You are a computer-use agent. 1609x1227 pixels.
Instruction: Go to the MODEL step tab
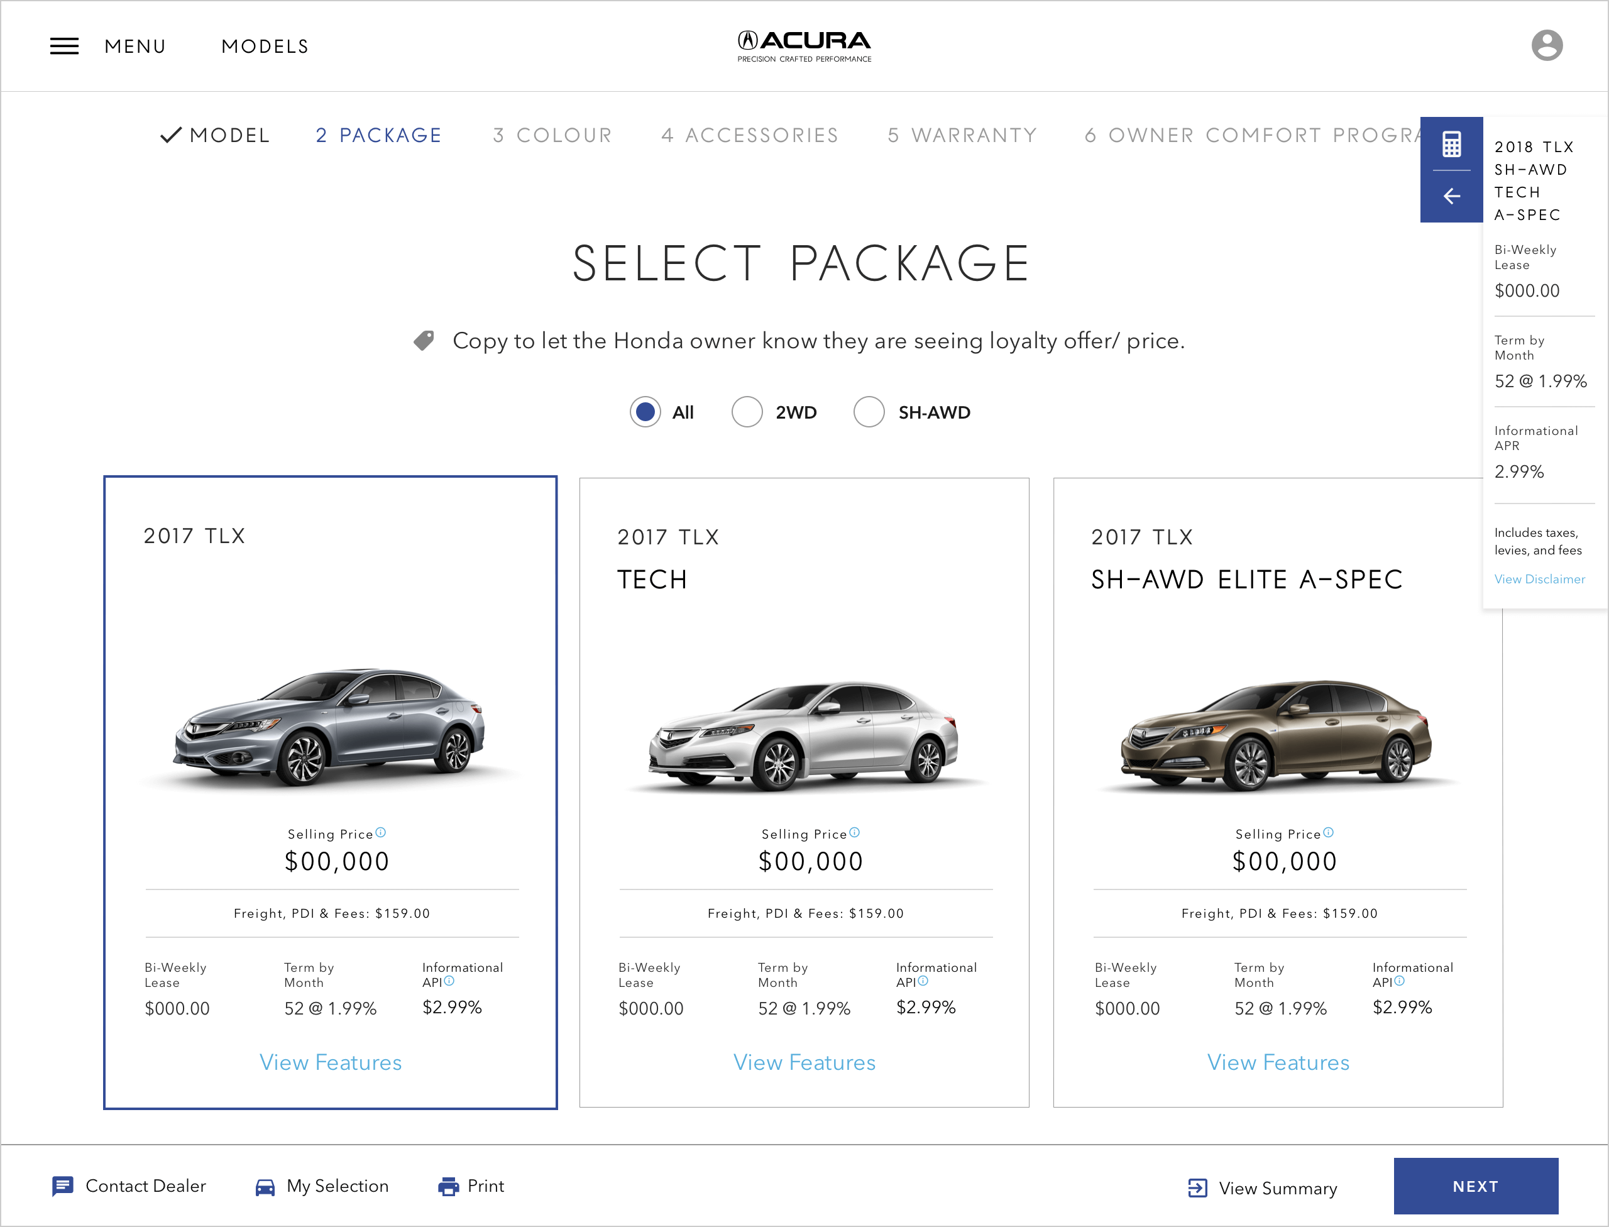[x=229, y=135]
